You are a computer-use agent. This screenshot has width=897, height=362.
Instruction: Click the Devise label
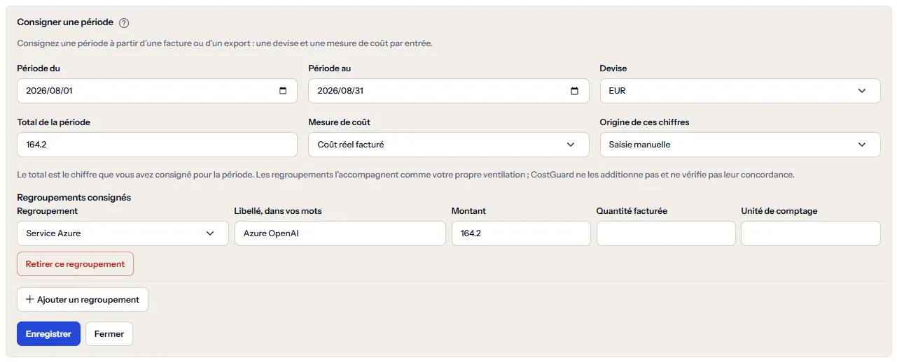click(x=613, y=68)
